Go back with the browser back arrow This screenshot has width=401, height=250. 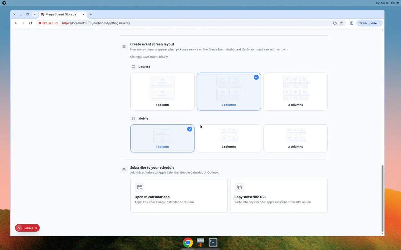pos(16,23)
